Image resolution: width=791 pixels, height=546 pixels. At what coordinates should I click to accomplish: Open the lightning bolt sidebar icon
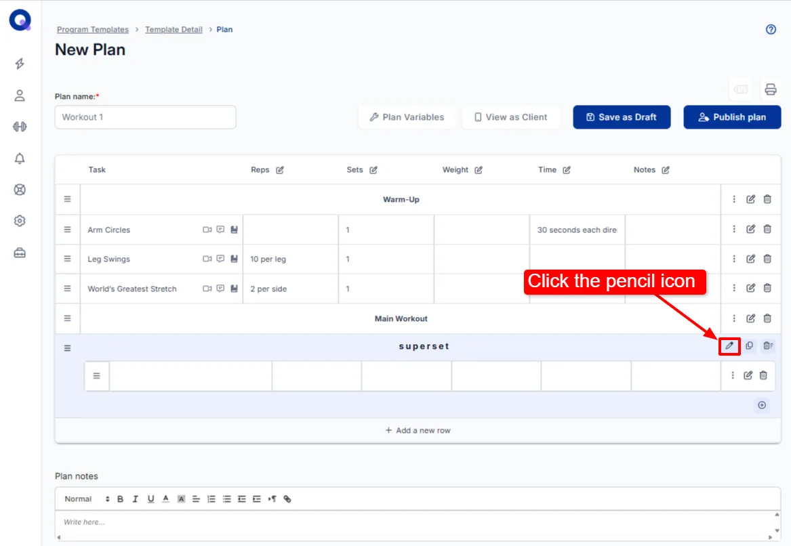tap(20, 64)
